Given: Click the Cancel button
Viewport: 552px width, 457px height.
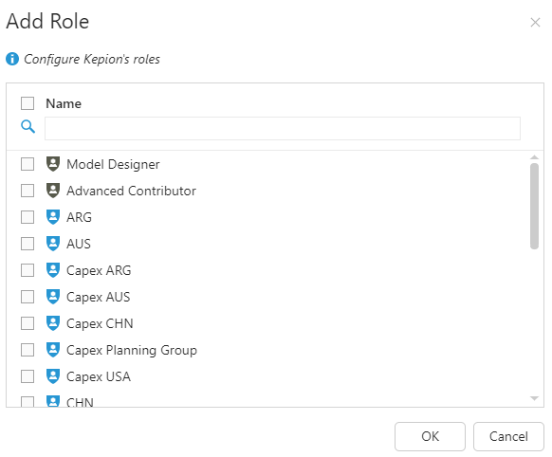Looking at the screenshot, I should point(508,436).
